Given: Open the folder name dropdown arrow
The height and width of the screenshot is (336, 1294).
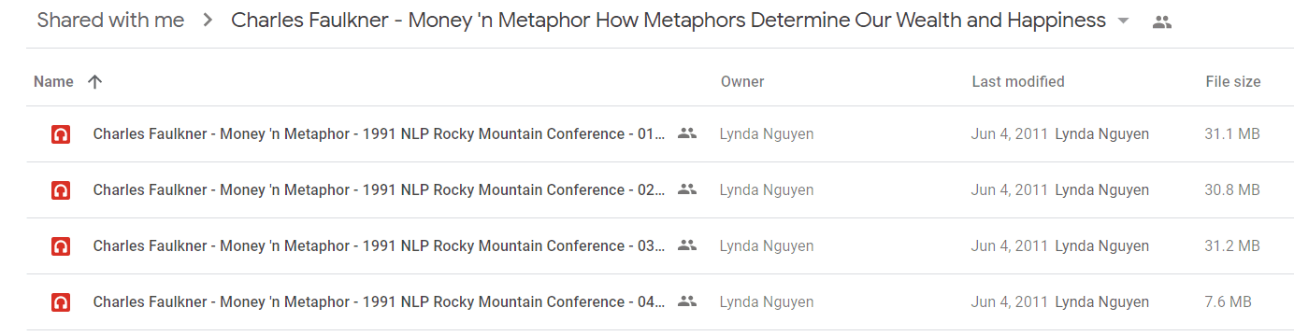Looking at the screenshot, I should (1123, 21).
